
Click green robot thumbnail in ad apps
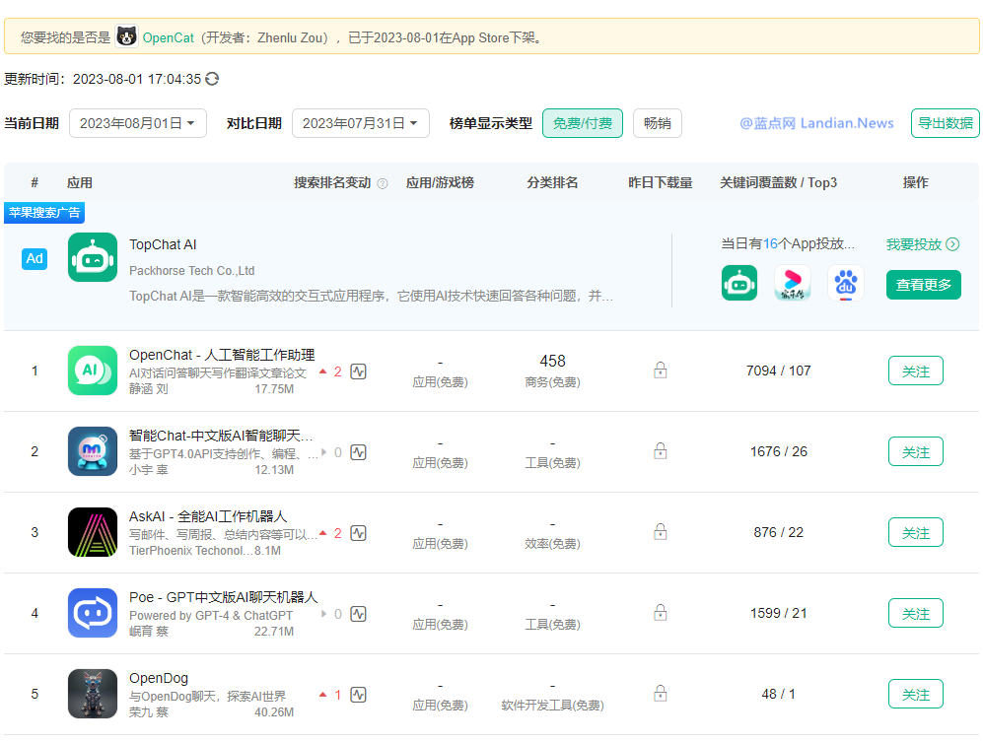[739, 283]
